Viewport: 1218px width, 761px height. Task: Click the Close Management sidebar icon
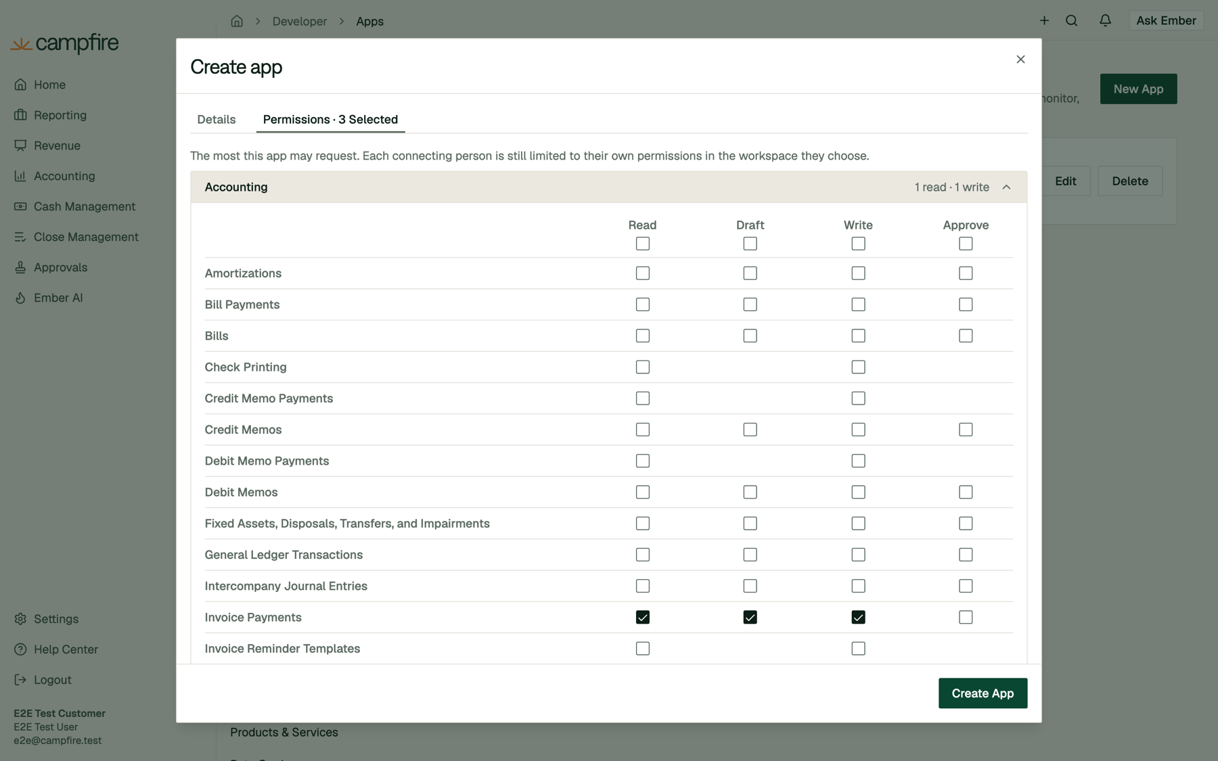click(20, 237)
